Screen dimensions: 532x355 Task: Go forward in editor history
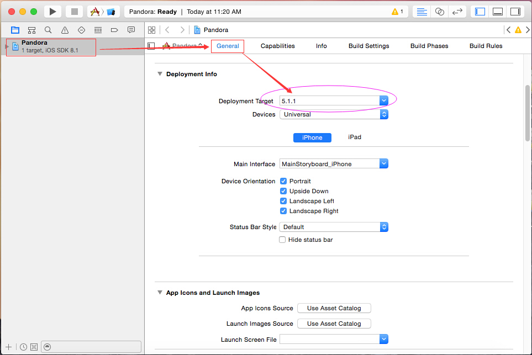pyautogui.click(x=182, y=30)
